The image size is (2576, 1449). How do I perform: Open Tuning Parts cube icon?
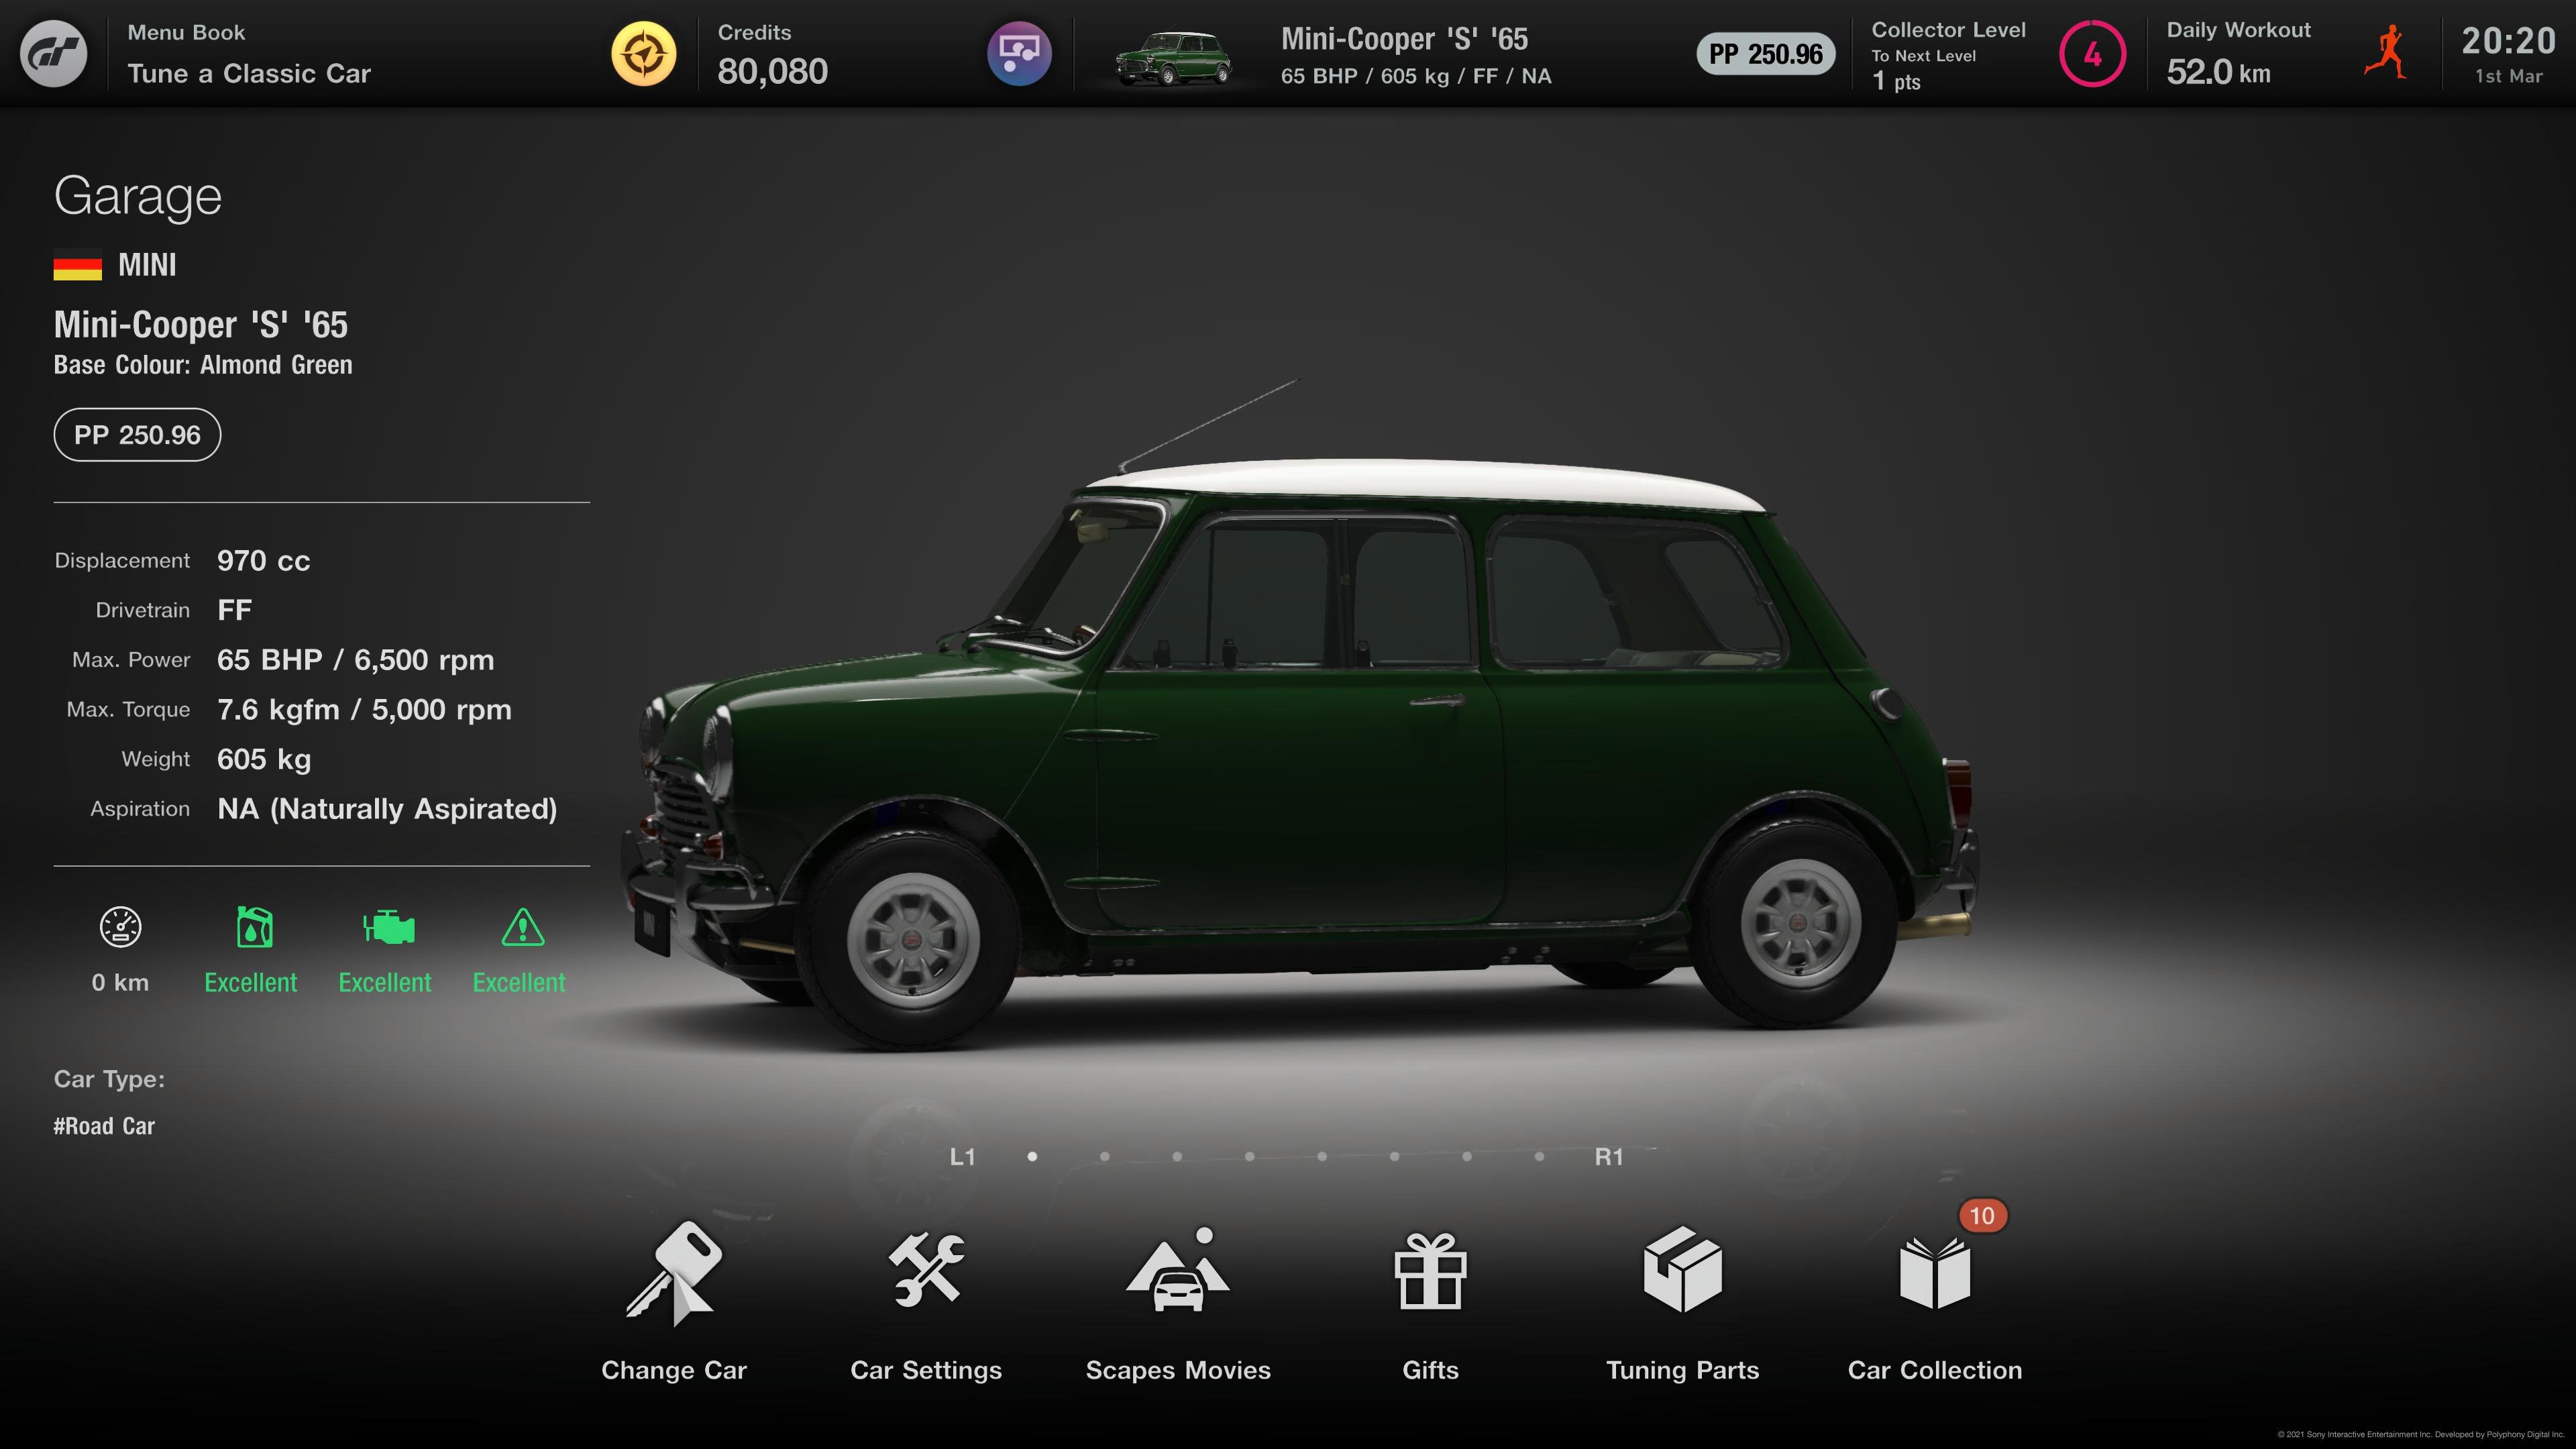coord(1682,1269)
